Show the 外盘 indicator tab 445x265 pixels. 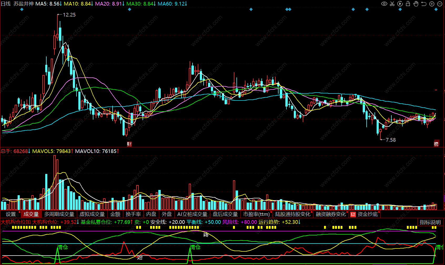[x=167, y=214]
